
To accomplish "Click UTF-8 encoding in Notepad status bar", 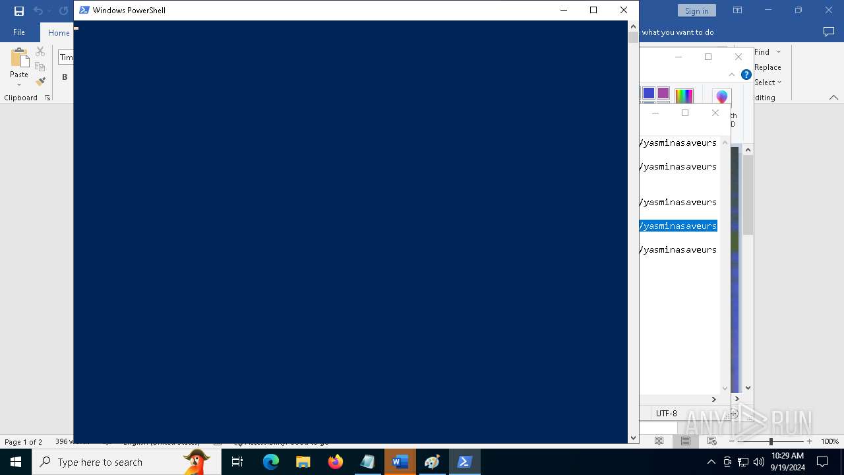I will (666, 414).
